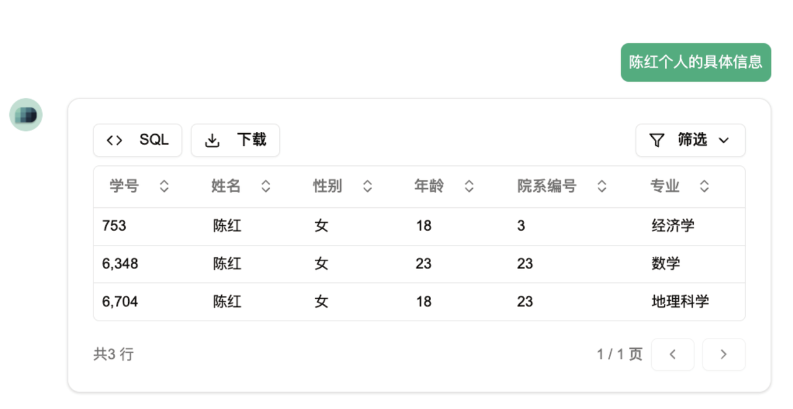Sort by 年龄 column sort icon

tap(469, 186)
